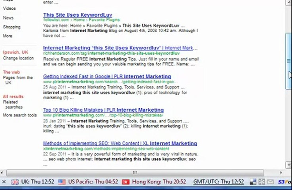Image resolution: width=292 pixels, height=190 pixels.
Task: Click plrinternetmarketing.com getting-indexed-fast URL
Action: (x=111, y=82)
